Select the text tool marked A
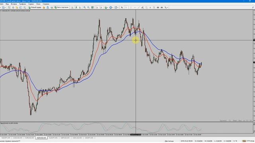 pos(150,8)
